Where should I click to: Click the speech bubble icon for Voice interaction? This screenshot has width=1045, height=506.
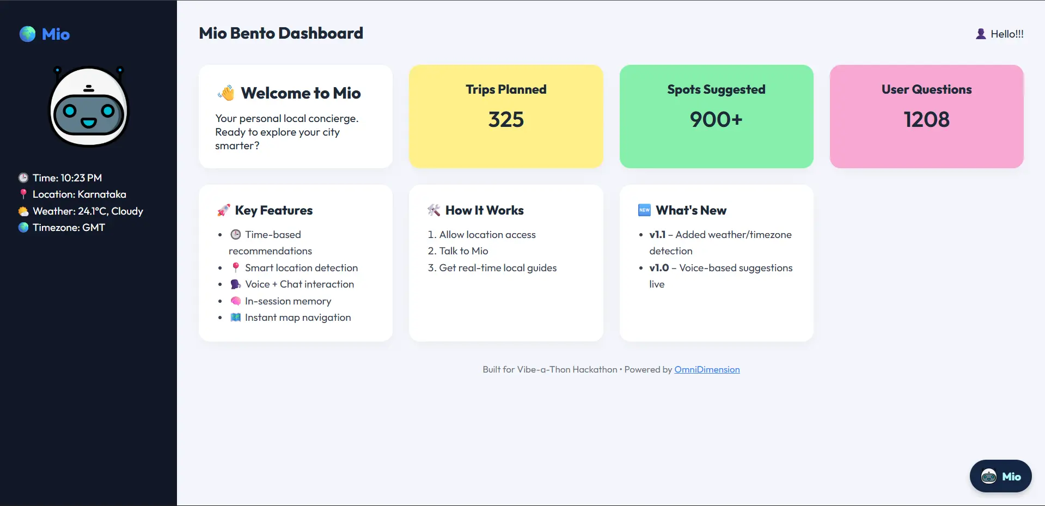tap(235, 284)
